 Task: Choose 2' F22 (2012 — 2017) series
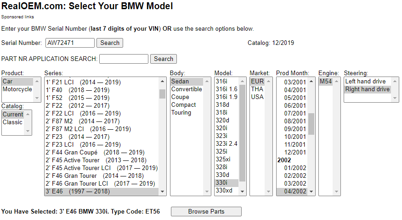tap(102, 106)
